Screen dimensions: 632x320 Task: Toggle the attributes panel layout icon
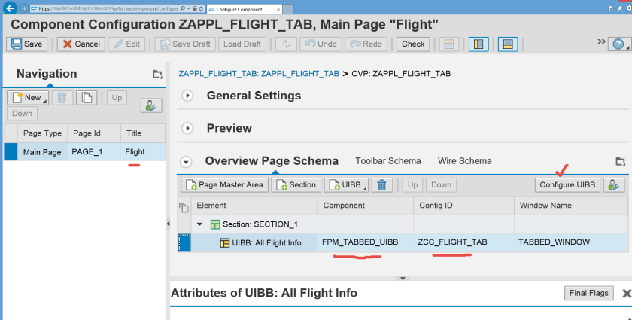508,44
